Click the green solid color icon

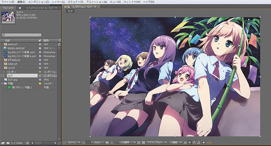click(x=9, y=88)
